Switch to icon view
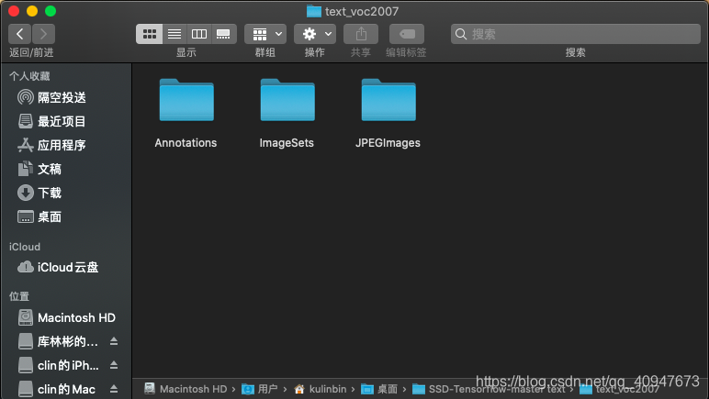709x399 pixels. (x=149, y=34)
